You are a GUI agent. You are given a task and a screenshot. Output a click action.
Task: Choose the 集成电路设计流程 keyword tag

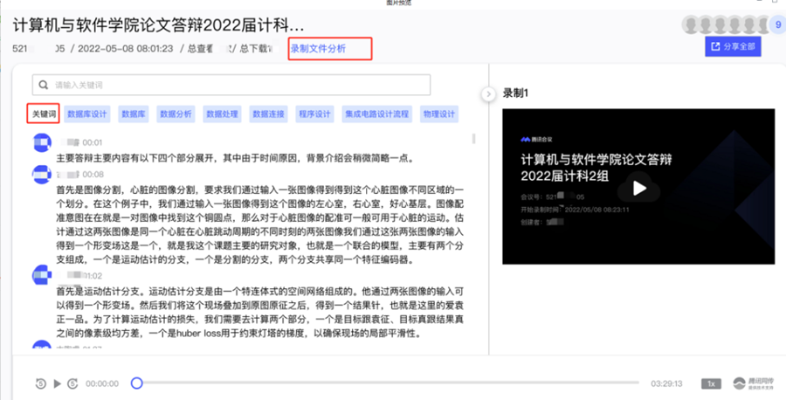376,114
